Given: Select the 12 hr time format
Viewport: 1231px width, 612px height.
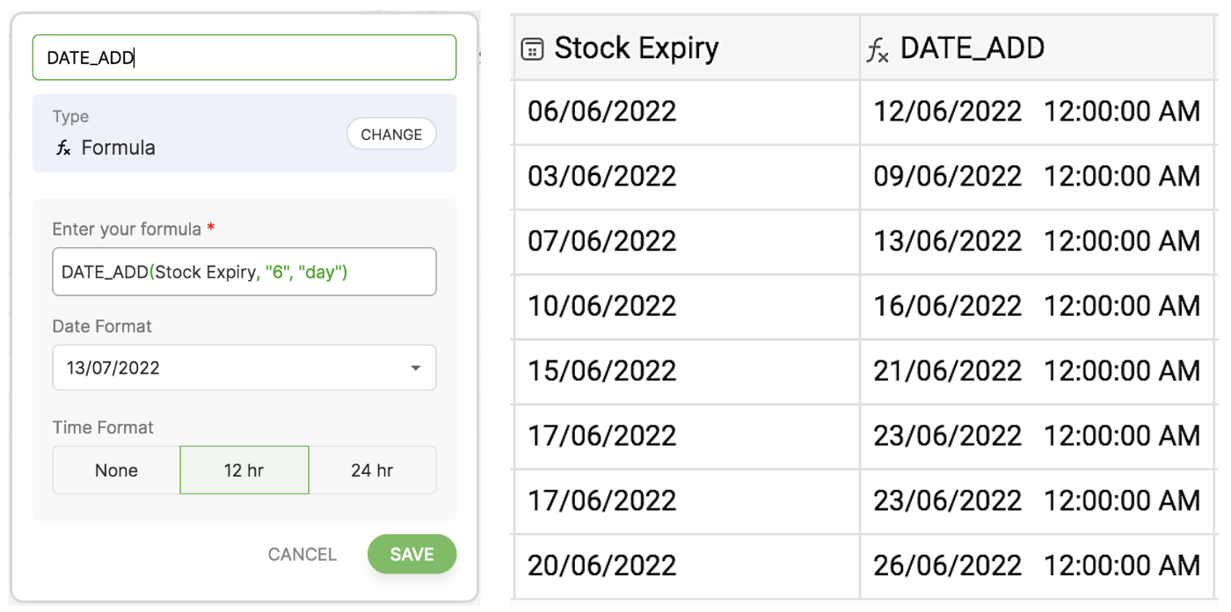Looking at the screenshot, I should tap(244, 470).
